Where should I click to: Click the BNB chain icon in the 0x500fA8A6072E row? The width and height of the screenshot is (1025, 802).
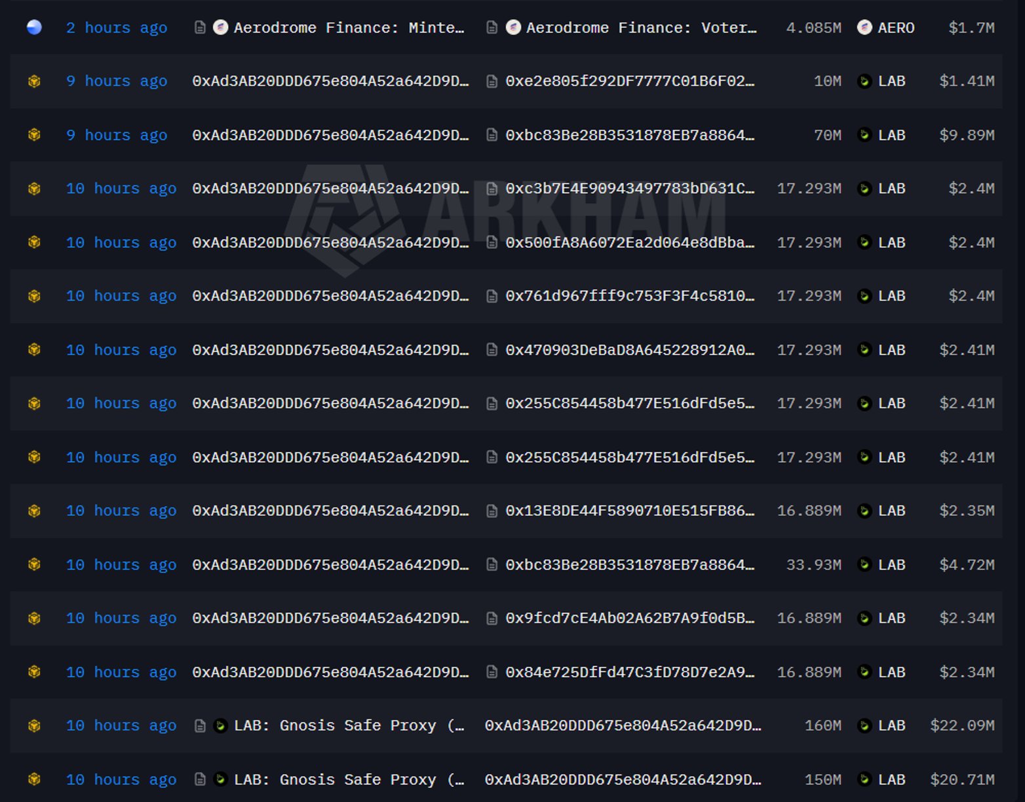[x=34, y=242]
